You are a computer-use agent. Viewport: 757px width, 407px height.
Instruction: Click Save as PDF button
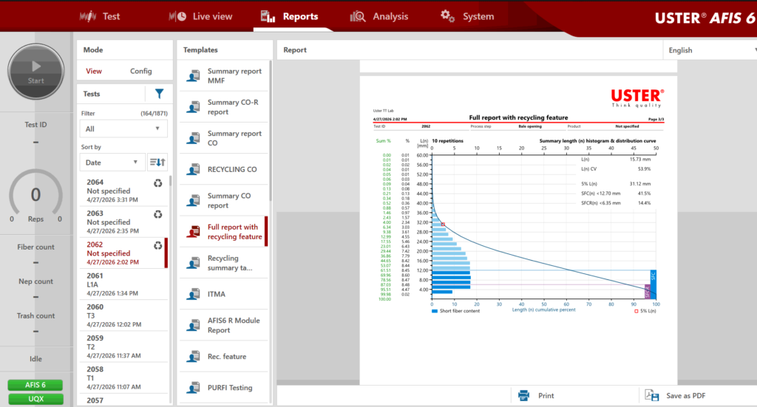coord(676,395)
